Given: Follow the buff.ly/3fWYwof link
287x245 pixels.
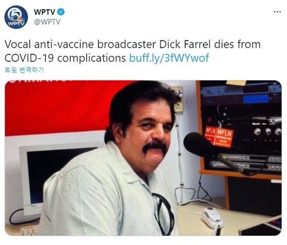Looking at the screenshot, I should pos(169,58).
